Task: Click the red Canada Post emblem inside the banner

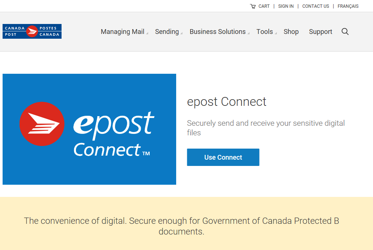Action: point(42,124)
